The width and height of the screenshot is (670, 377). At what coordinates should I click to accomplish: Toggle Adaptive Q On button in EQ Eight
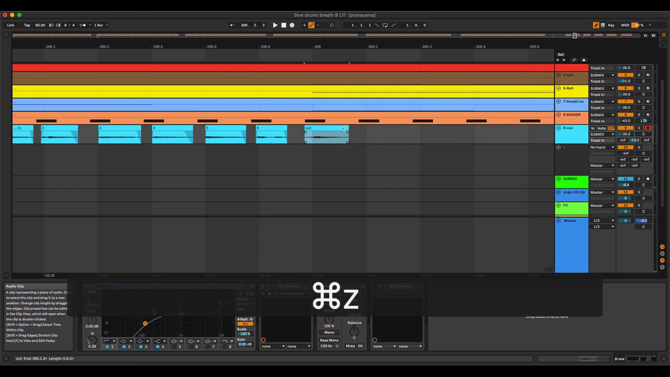pos(244,324)
